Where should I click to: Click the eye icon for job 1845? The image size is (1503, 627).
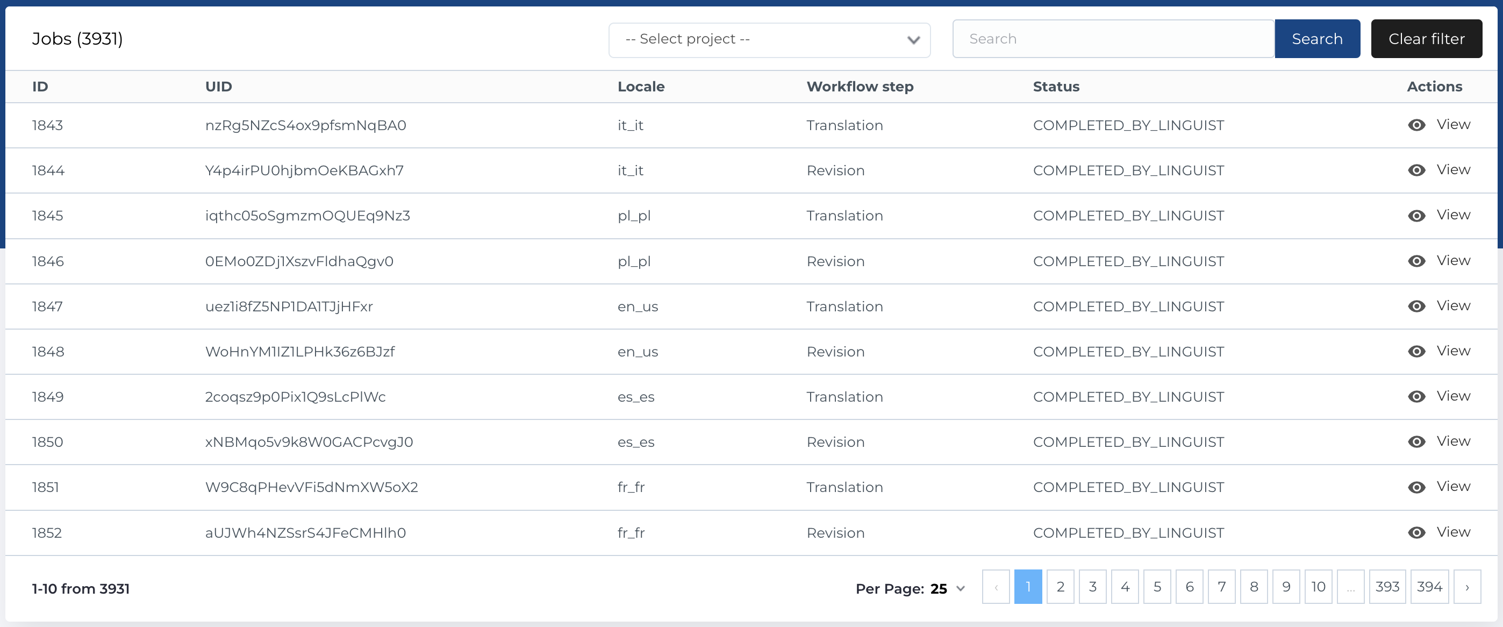[1416, 216]
